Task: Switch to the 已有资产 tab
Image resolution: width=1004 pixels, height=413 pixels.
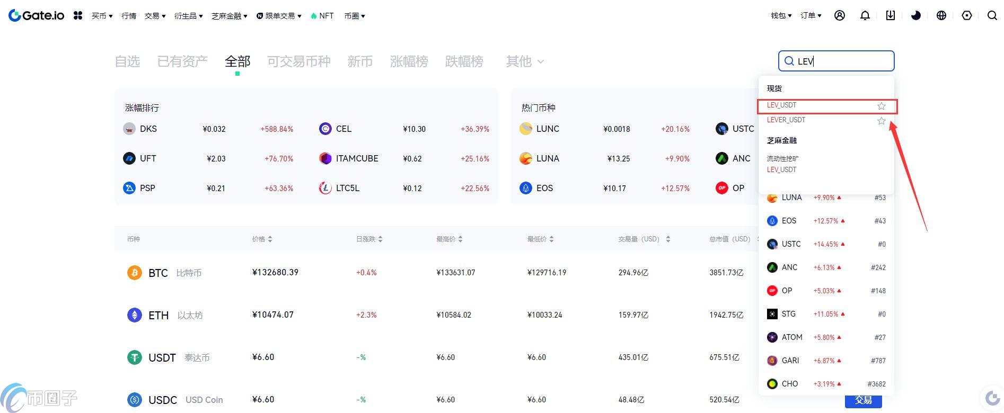Action: (x=182, y=61)
